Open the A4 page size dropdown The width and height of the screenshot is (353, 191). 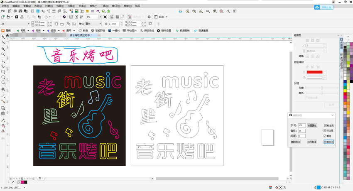click(x=29, y=24)
